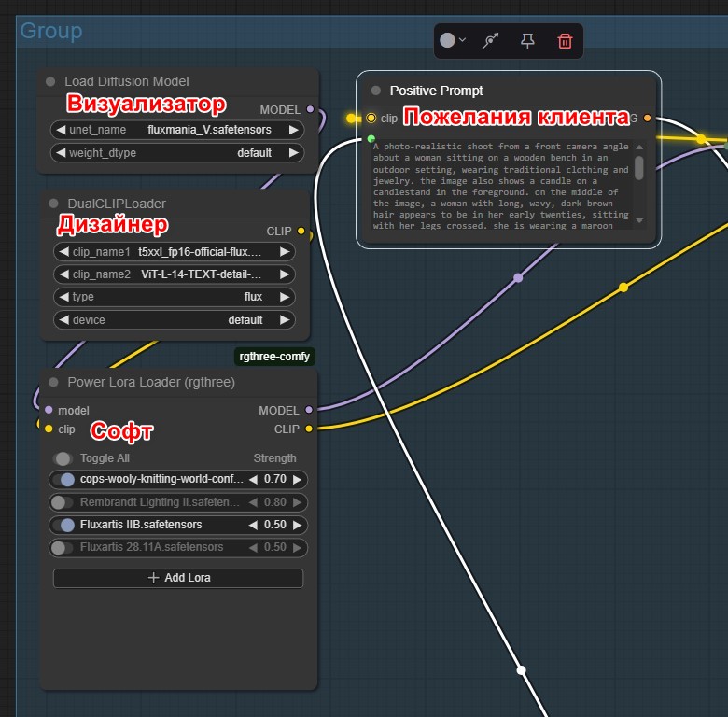
Task: Click the clip_name1 right arrow
Action: [x=285, y=252]
